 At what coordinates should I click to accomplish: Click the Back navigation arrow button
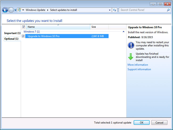click(5, 10)
